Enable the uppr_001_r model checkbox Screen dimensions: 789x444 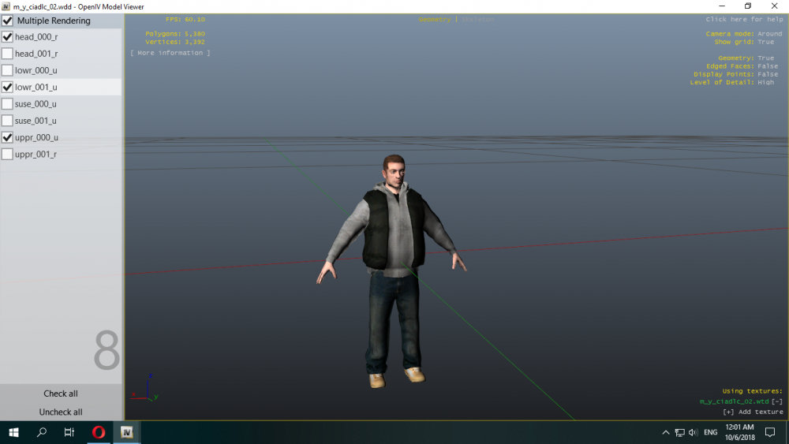click(8, 155)
